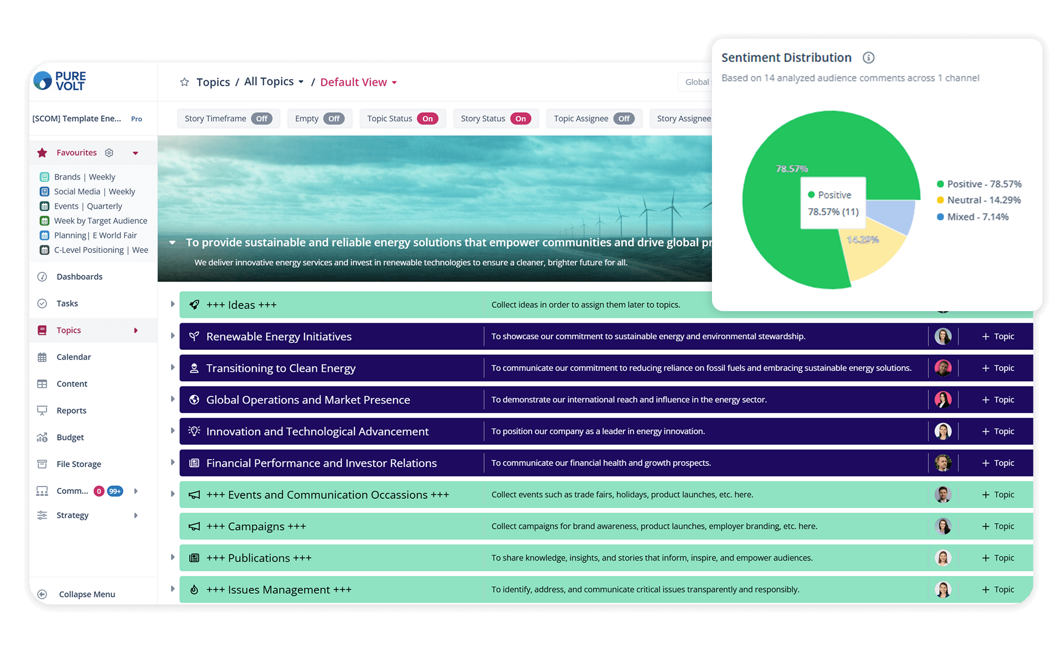
Task: Click the flame icon for Issues Management
Action: (194, 590)
